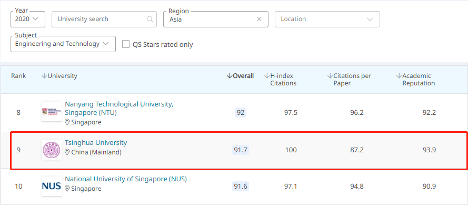Click NTU's Singapore location pin icon

(67, 122)
